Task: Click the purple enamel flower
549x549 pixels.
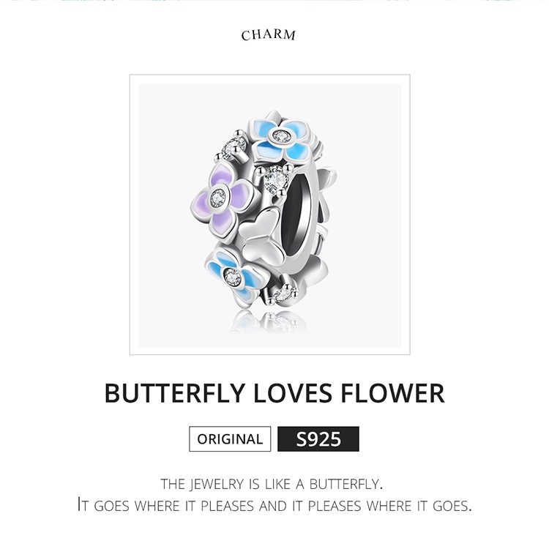Action: 220,196
